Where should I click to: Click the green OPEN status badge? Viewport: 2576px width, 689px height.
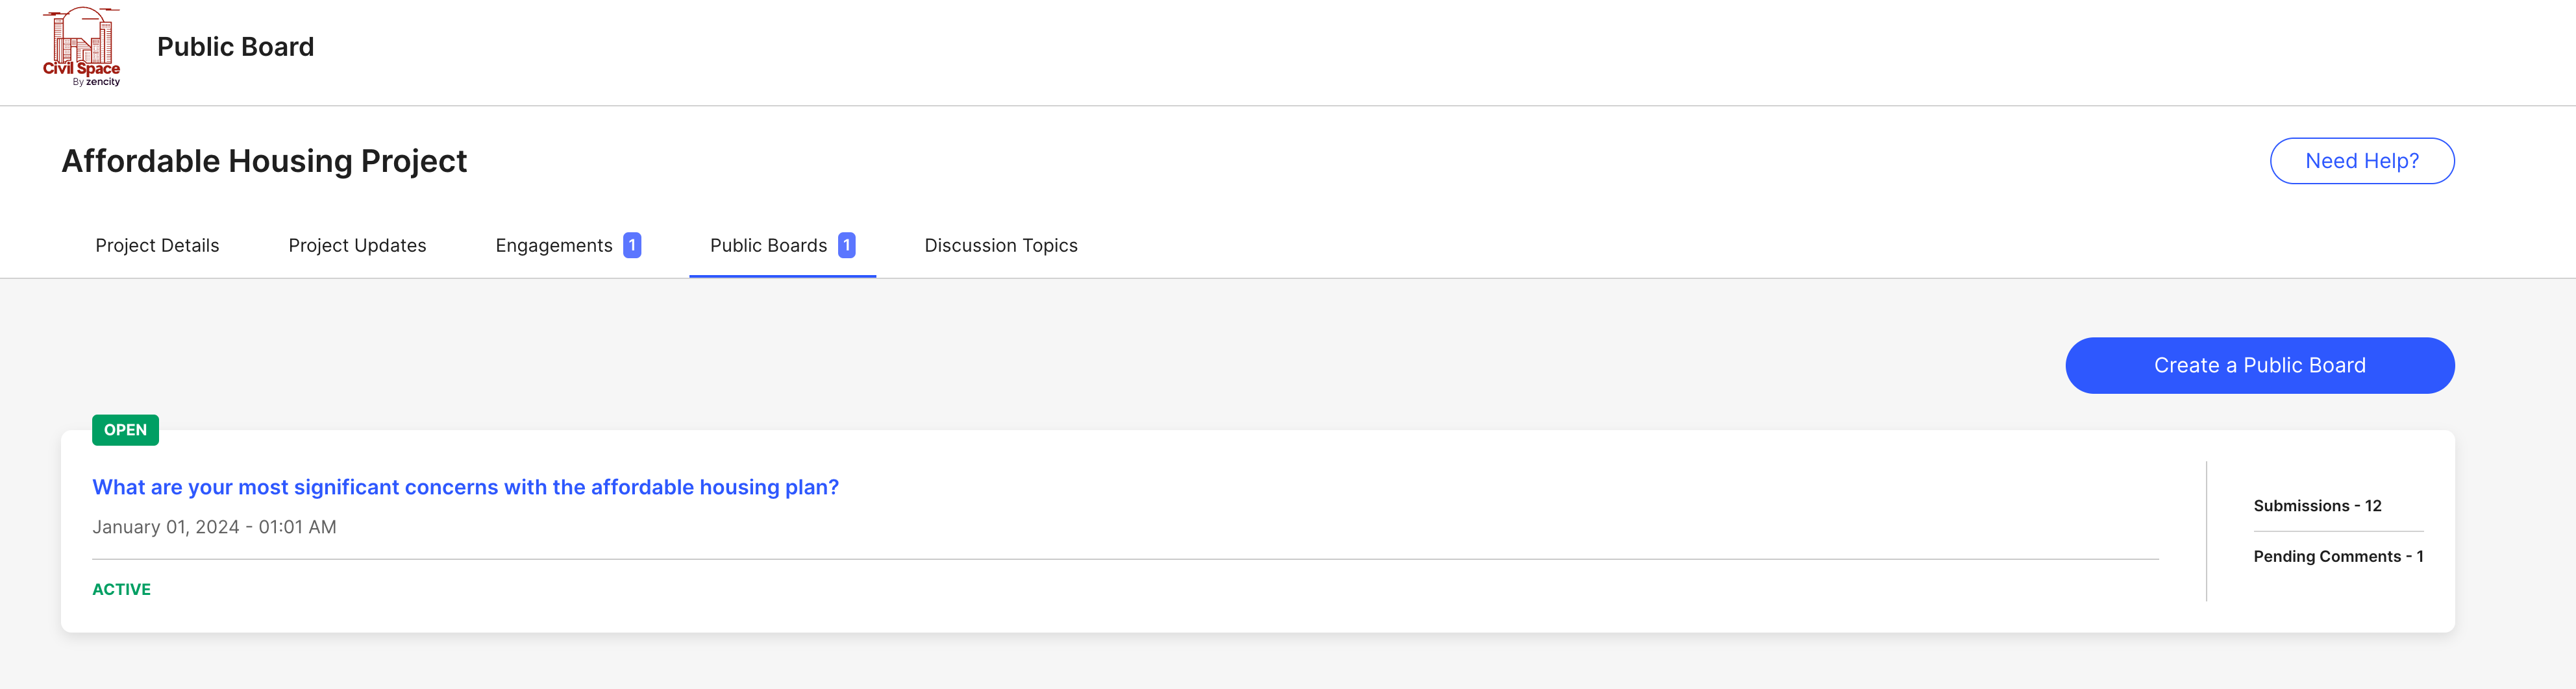tap(125, 430)
